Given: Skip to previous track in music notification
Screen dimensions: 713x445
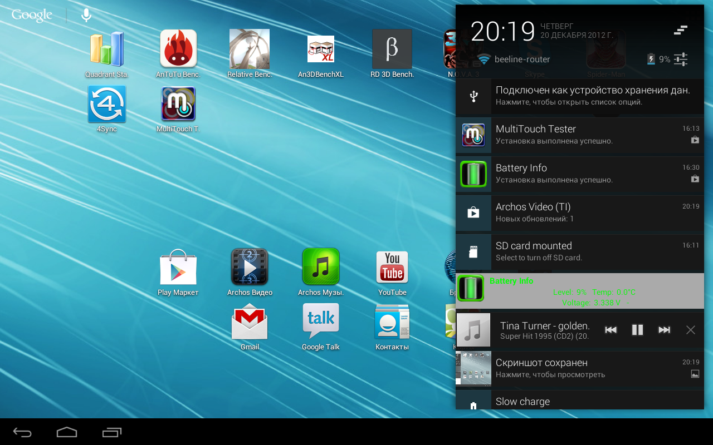Looking at the screenshot, I should click(611, 330).
